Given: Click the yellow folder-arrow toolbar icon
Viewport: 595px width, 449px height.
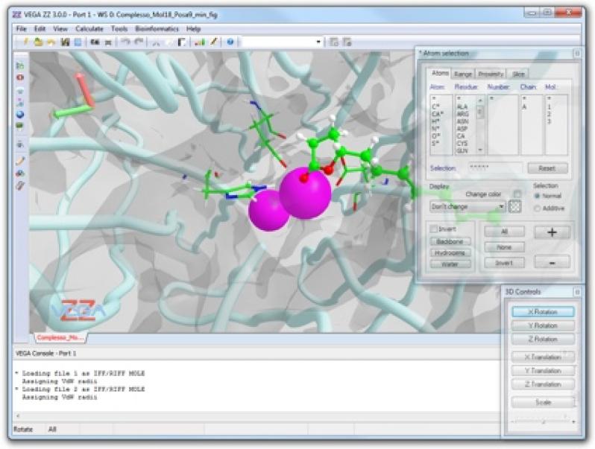Looking at the screenshot, I should pyautogui.click(x=51, y=42).
